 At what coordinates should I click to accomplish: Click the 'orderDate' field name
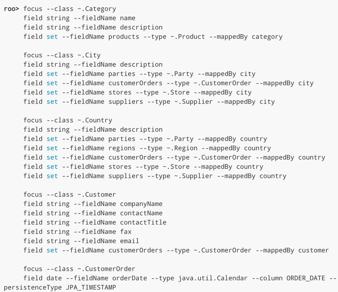pos(129,278)
